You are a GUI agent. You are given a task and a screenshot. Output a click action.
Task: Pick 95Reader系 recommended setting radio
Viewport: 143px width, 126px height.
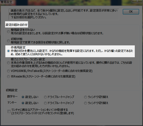(x=8, y=76)
